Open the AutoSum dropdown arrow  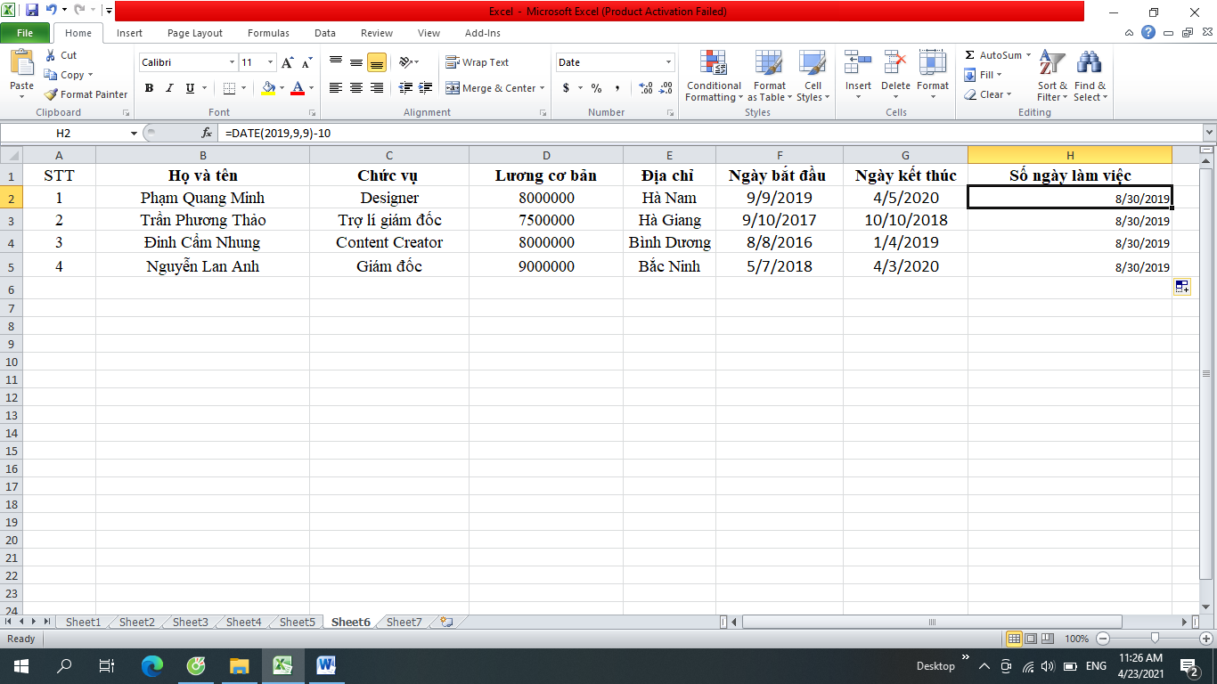point(1028,55)
